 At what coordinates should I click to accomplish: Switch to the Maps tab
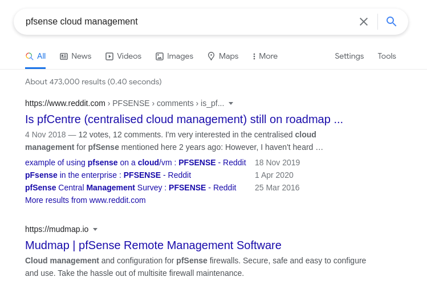[x=223, y=56]
